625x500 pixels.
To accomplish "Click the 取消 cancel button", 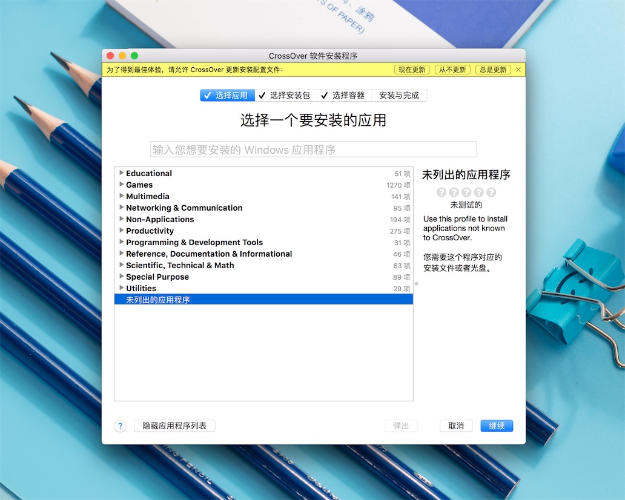I will tap(456, 426).
